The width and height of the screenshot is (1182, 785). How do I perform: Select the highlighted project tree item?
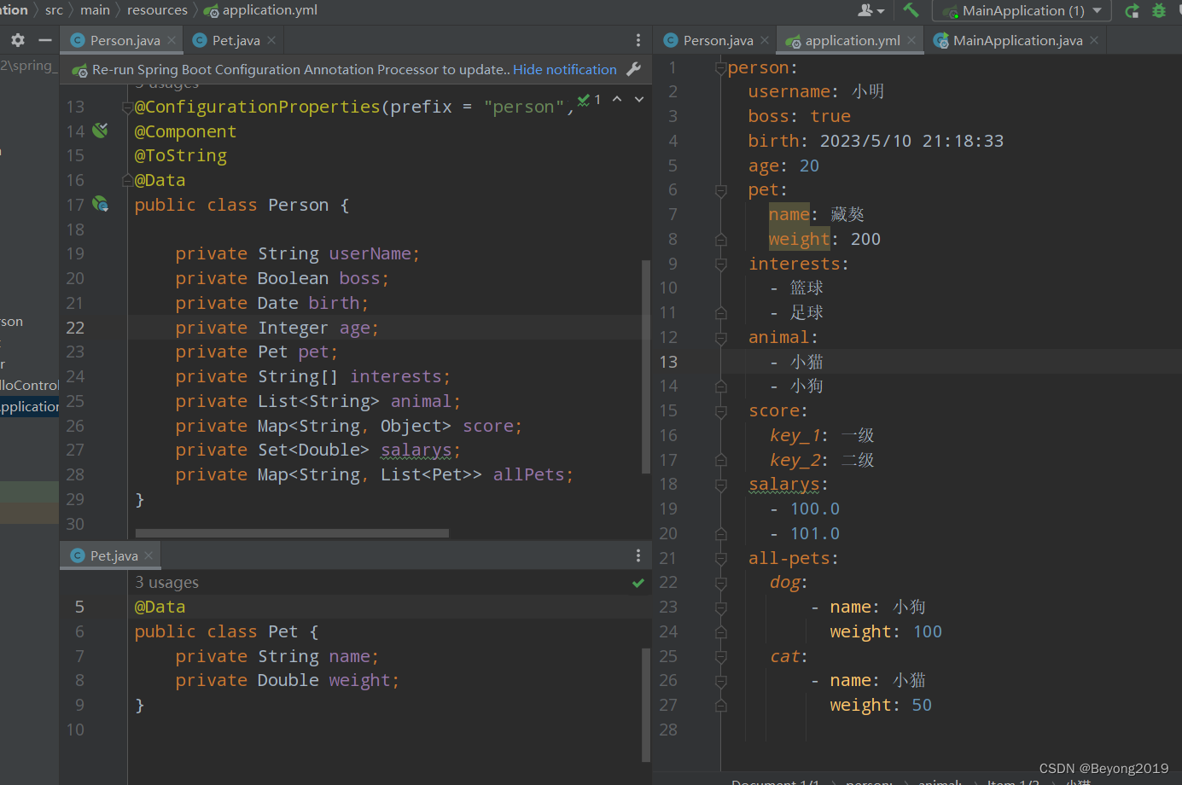coord(30,406)
